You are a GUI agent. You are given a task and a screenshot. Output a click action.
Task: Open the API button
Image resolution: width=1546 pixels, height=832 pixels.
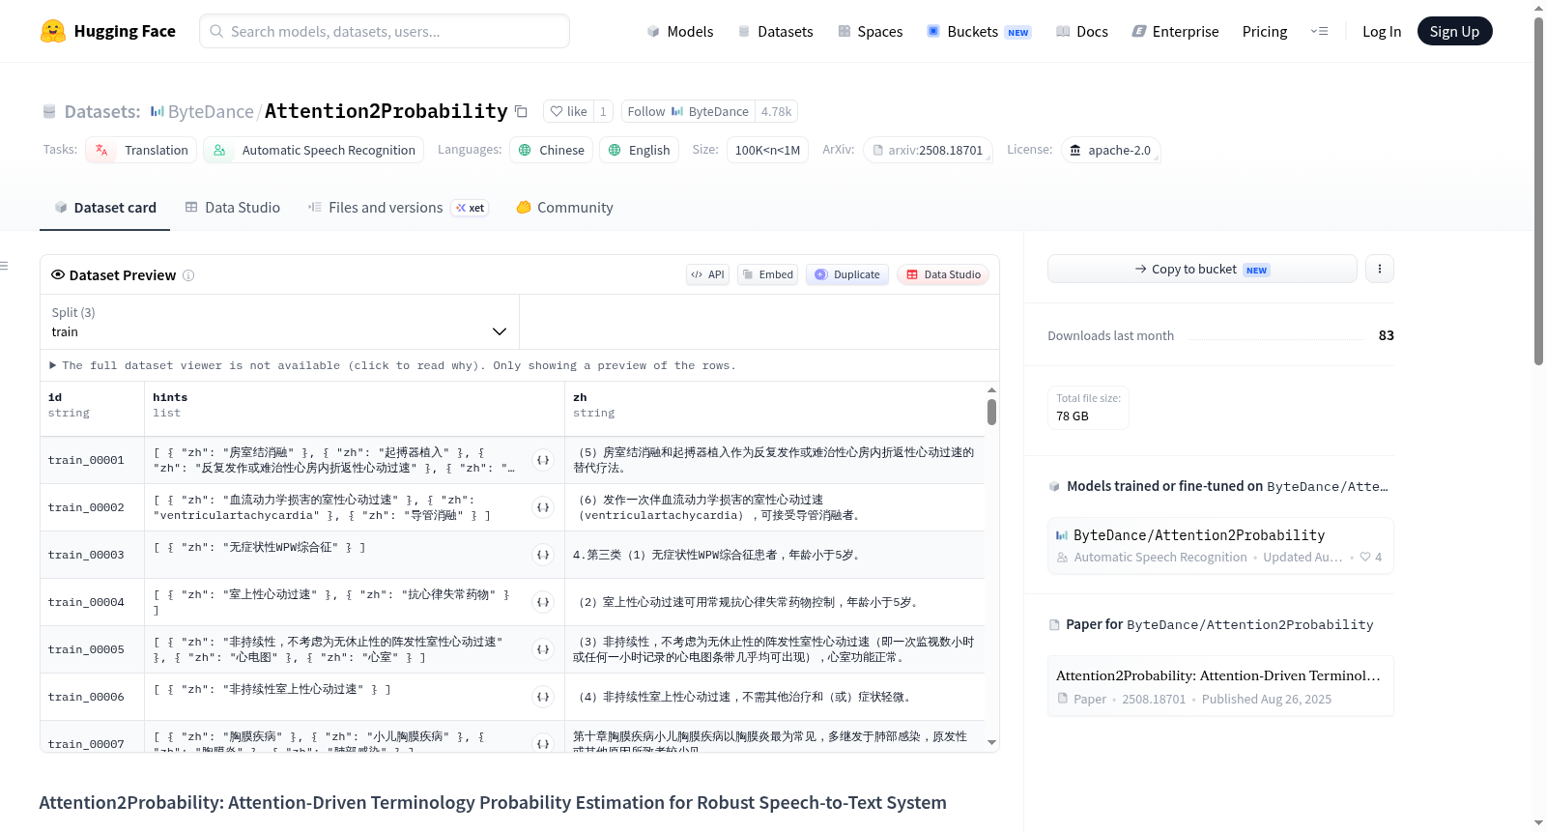tap(707, 274)
